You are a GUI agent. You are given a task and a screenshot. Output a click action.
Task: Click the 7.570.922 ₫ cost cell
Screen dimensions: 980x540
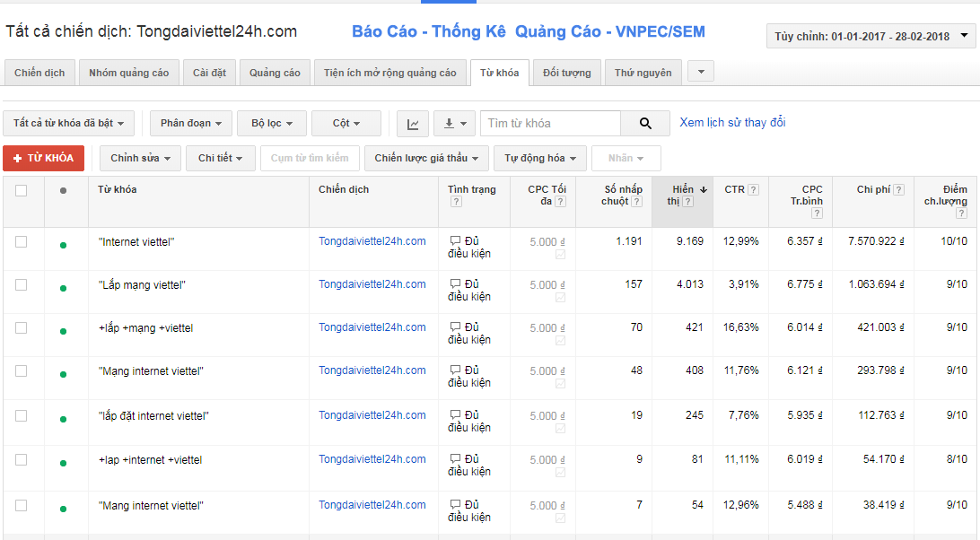click(876, 241)
